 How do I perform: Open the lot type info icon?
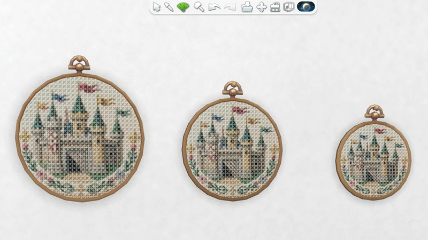(x=289, y=7)
